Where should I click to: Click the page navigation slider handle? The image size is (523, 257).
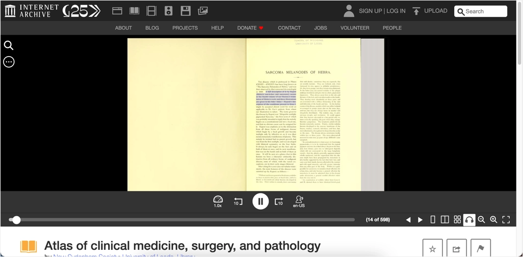pos(16,220)
